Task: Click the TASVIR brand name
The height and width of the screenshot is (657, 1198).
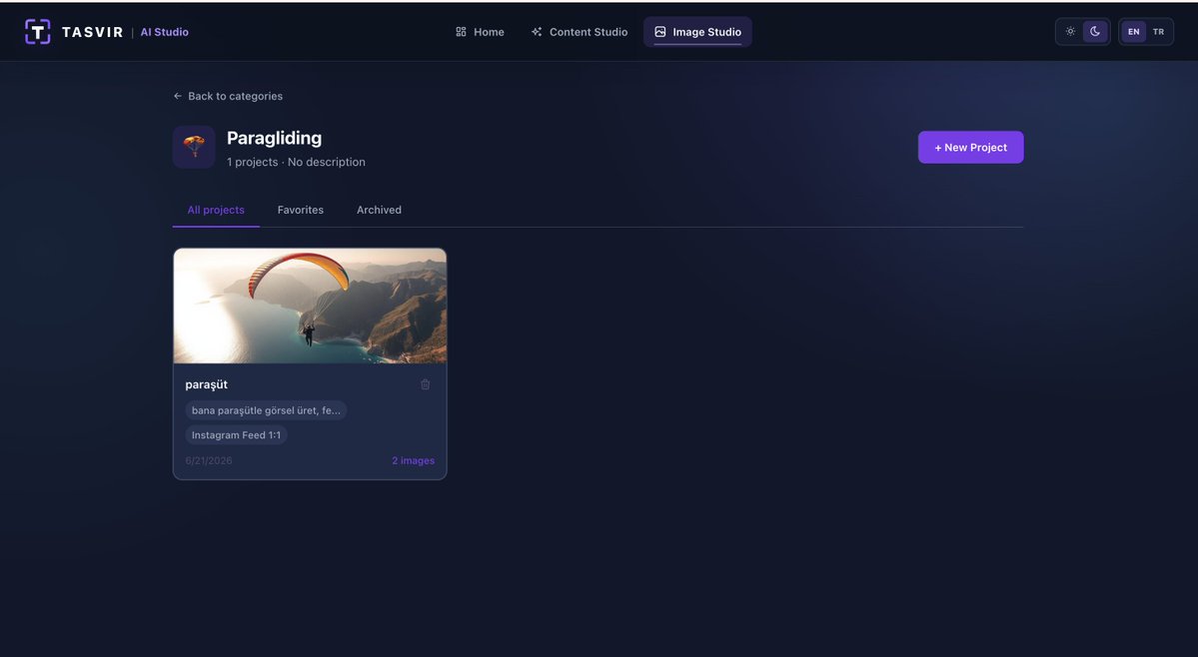Action: click(93, 32)
